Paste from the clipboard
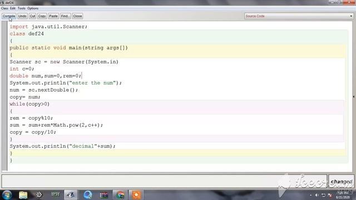The width and height of the screenshot is (356, 200). 53,16
